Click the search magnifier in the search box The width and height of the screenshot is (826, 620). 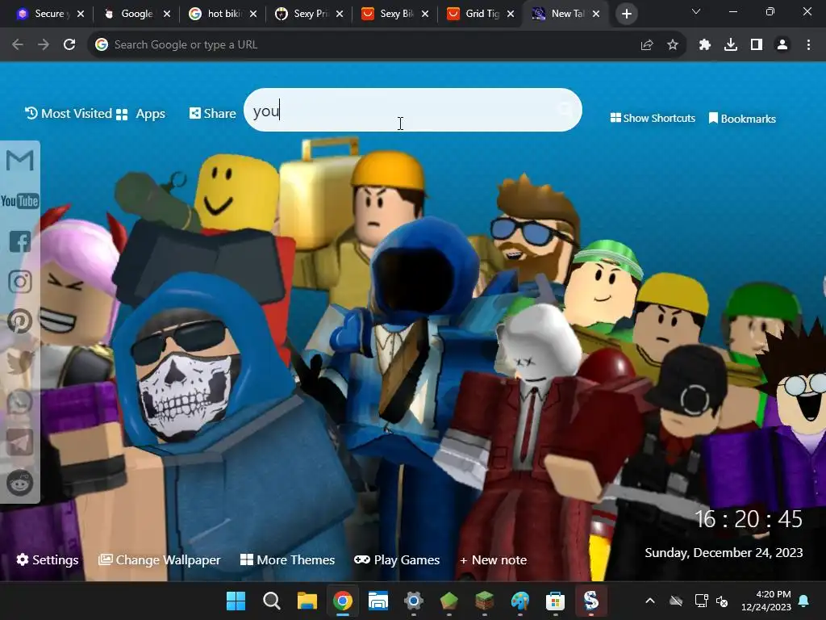click(565, 110)
